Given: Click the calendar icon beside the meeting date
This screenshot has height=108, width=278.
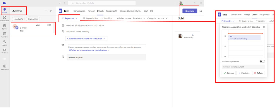Looking at the screenshot, I should [63, 25].
